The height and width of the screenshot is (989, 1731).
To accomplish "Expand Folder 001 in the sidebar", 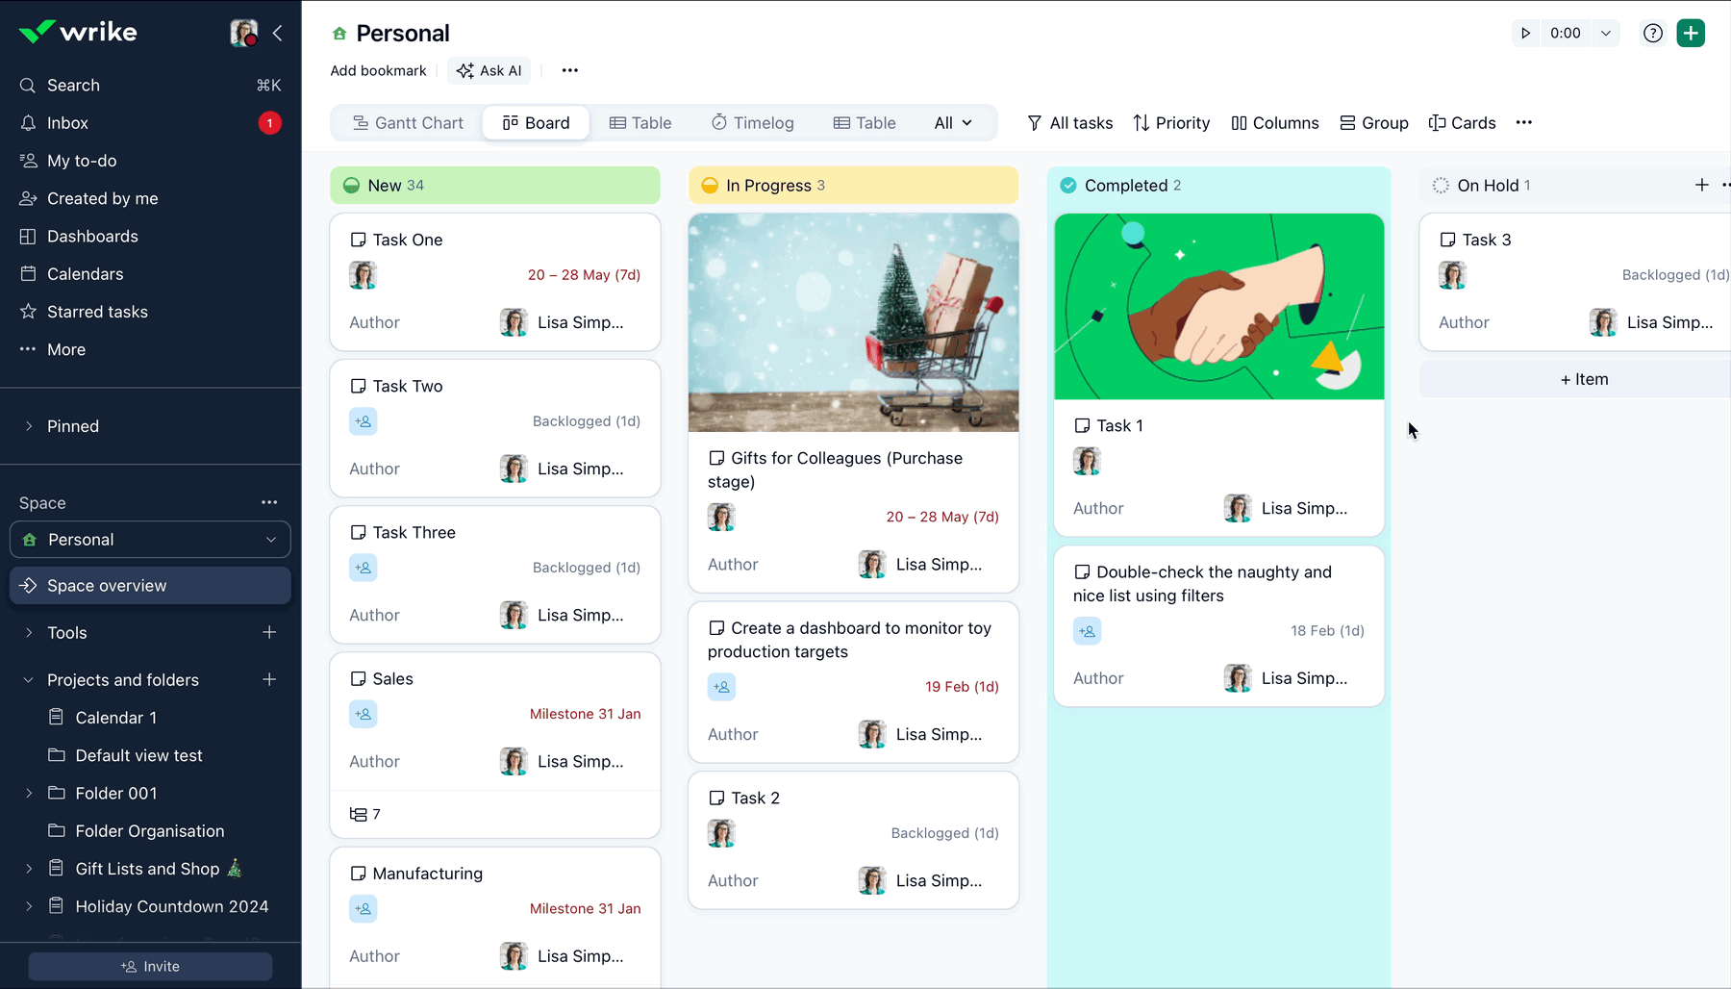I will [28, 793].
